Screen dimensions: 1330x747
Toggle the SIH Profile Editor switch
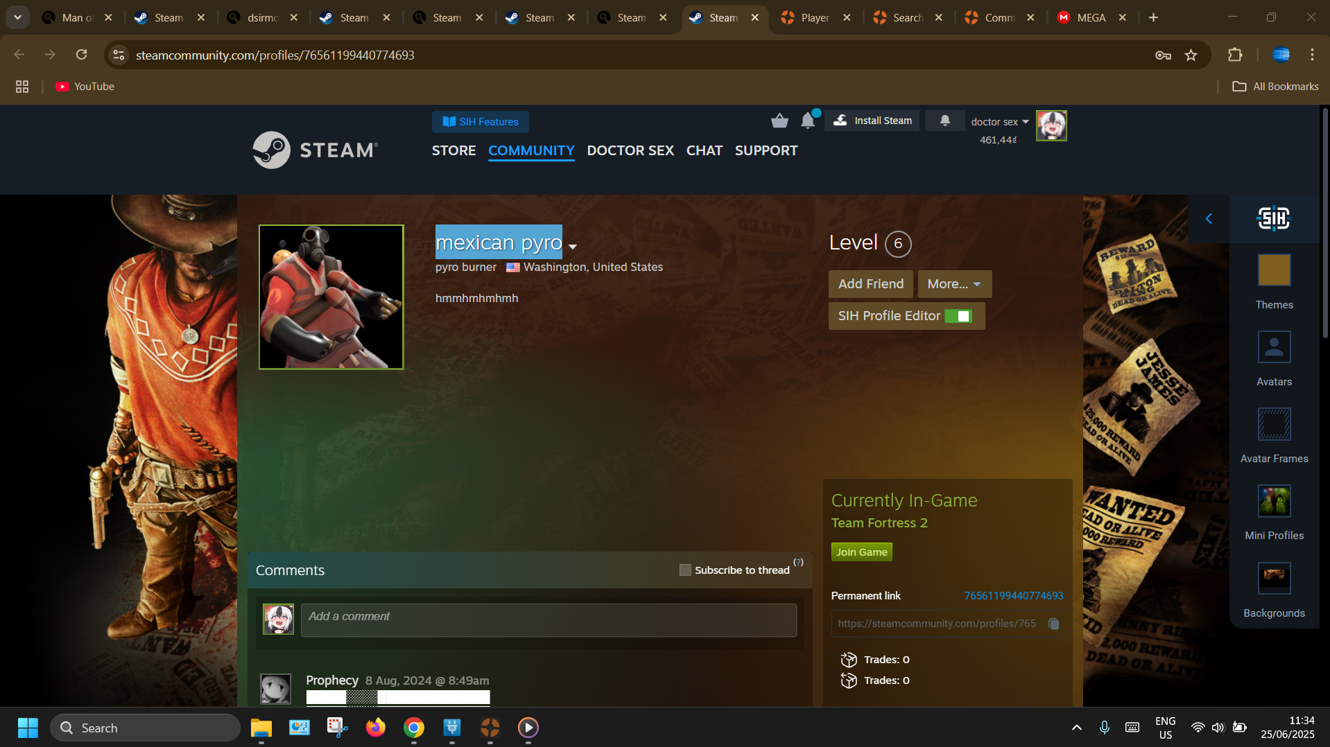click(958, 316)
